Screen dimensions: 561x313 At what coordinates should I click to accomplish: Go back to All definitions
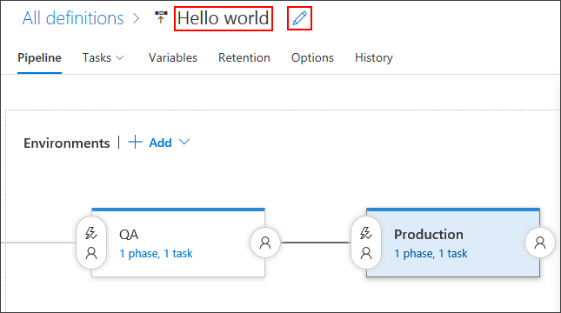click(x=73, y=18)
